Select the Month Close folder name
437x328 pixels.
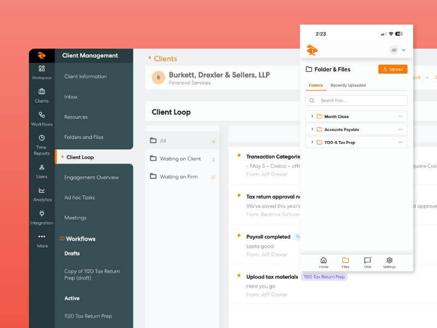coord(336,116)
